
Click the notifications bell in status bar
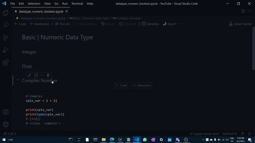click(x=249, y=134)
